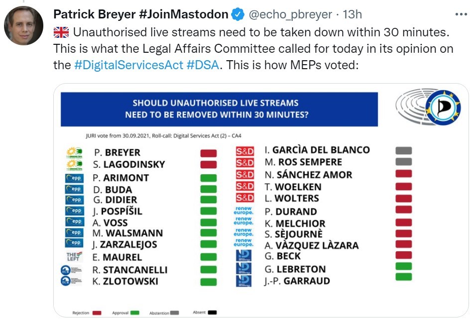Click the blue verified badge
Screen dimensions: 474x320
pos(238,14)
